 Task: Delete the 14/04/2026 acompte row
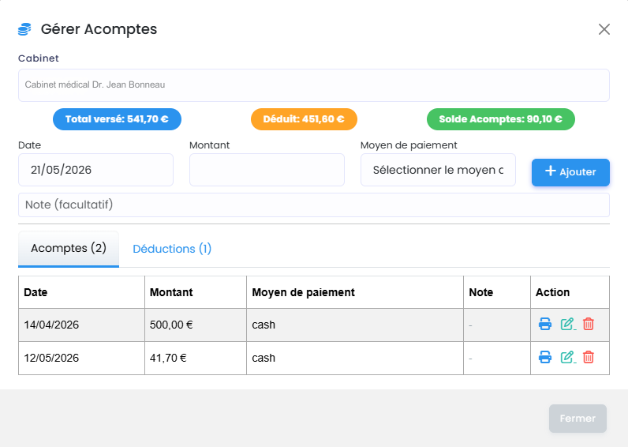[589, 324]
